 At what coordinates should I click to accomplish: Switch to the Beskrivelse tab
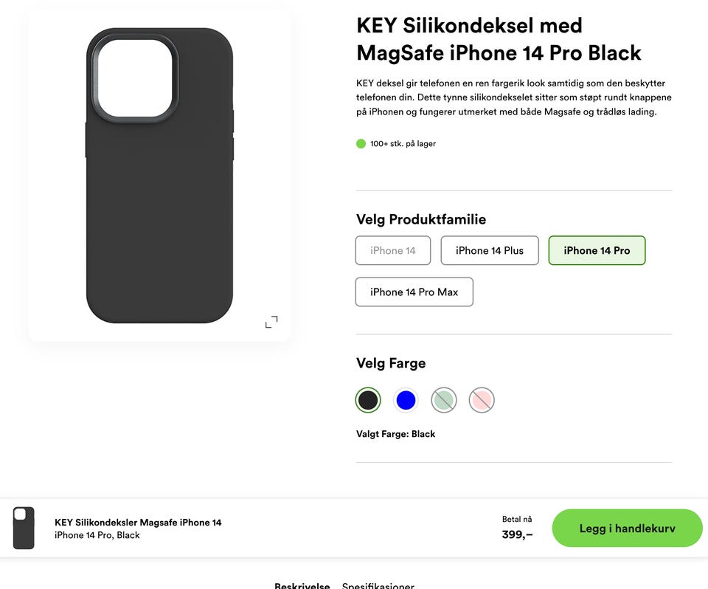point(302,586)
